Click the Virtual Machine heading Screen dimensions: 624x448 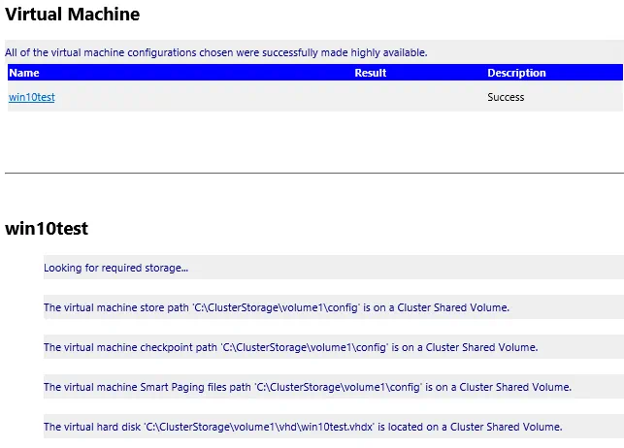(73, 15)
